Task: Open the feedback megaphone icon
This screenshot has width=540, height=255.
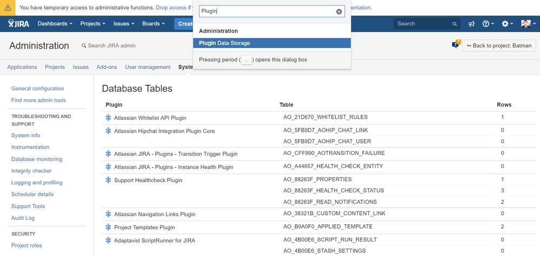Action: pos(471,24)
